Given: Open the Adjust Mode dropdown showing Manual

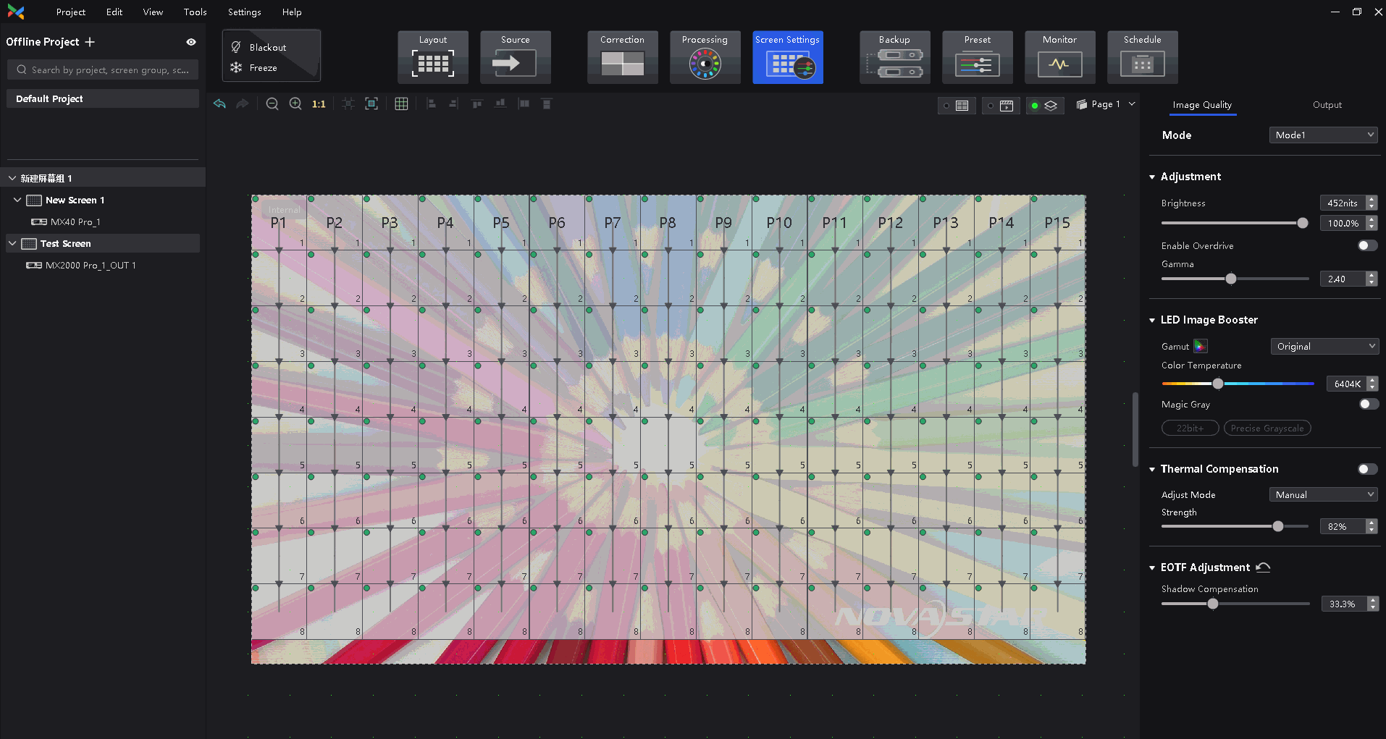Looking at the screenshot, I should click(1323, 495).
